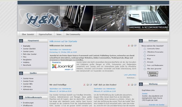Go to 'Die Community' in the top menu
This screenshot has height=107, width=182.
[73, 35]
